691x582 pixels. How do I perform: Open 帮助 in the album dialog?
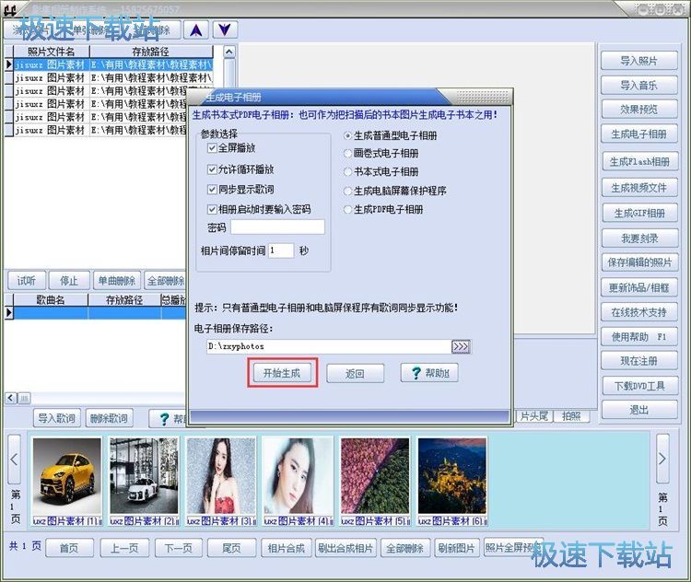tap(429, 373)
